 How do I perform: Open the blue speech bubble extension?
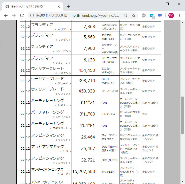pos(160,15)
